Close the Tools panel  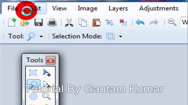click(x=51, y=60)
